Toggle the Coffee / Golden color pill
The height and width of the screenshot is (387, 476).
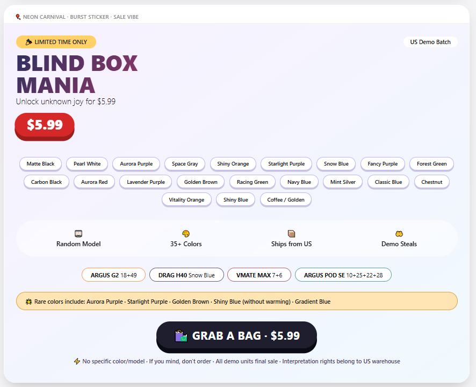click(286, 199)
